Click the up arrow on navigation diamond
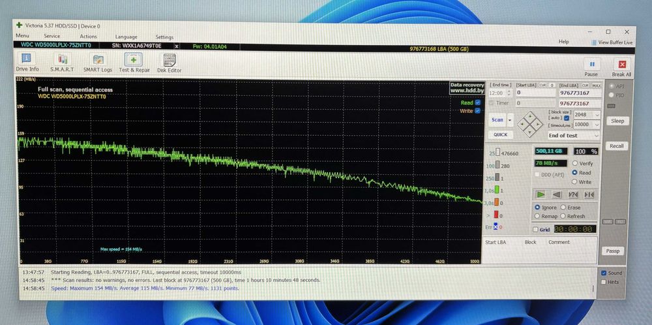This screenshot has width=652, height=325. 529,116
